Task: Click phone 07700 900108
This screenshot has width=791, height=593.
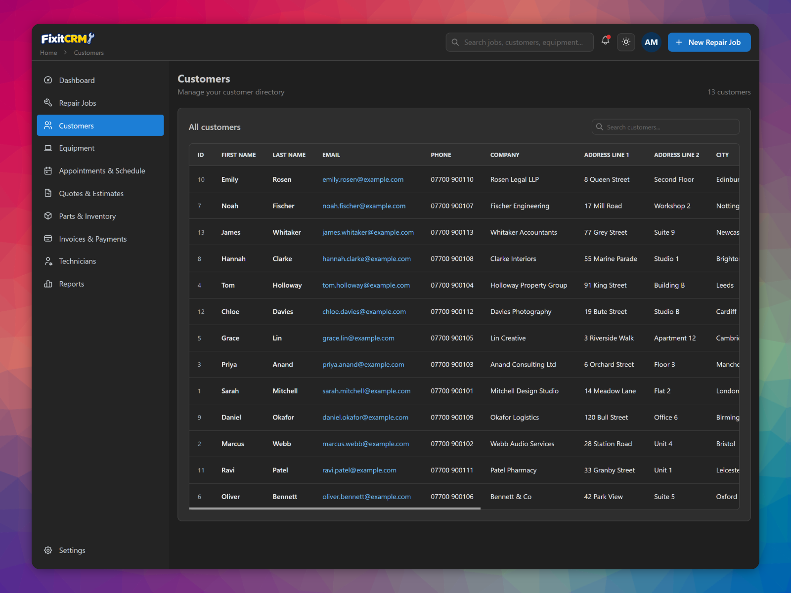Action: click(452, 259)
